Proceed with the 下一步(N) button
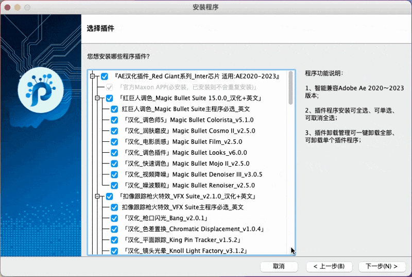 coord(382,267)
